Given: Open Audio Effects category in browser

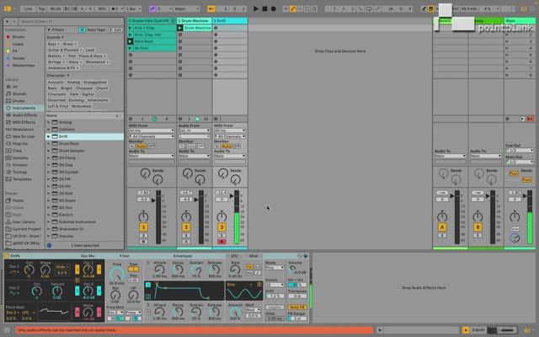Looking at the screenshot, I should tap(24, 115).
